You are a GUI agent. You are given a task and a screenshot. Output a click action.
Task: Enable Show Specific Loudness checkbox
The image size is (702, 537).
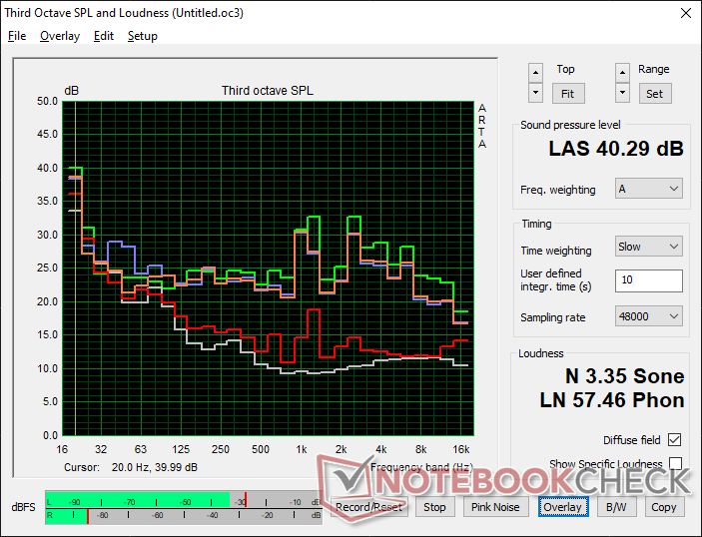click(x=675, y=464)
